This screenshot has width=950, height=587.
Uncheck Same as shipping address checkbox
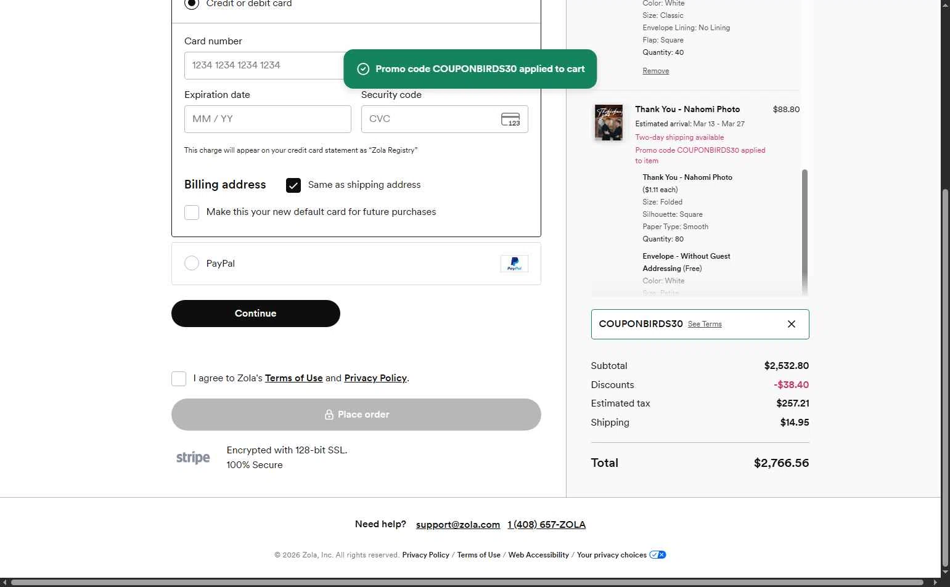(x=293, y=185)
